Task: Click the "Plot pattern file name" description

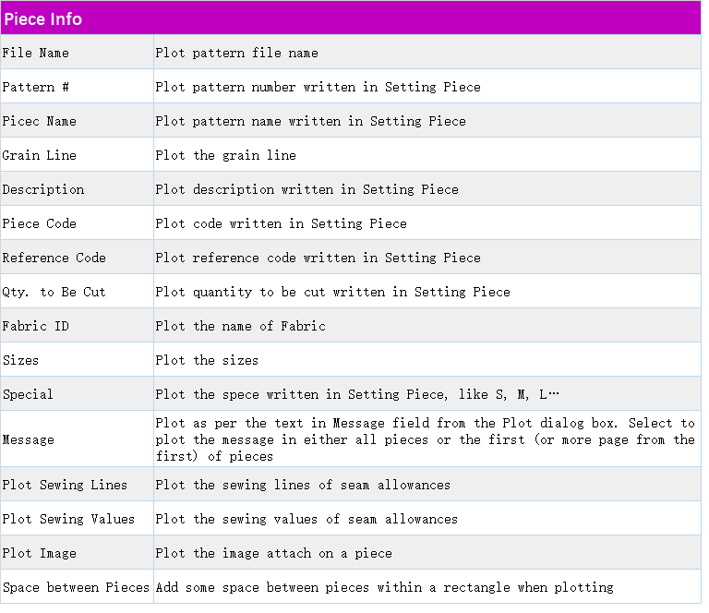Action: 237,53
